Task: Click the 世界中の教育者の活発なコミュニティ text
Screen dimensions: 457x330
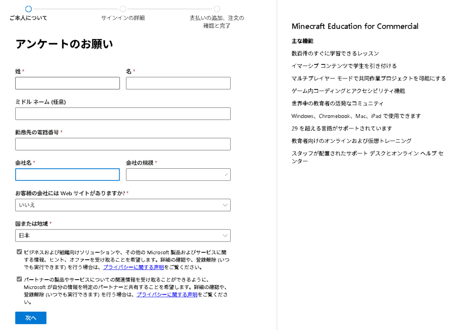Action: tap(337, 104)
